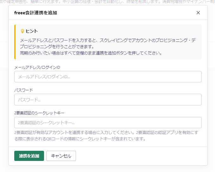Screen dimensions: 215x172
Task: Focus the メールアドレス/ログインID input field
Action: [x=108, y=77]
